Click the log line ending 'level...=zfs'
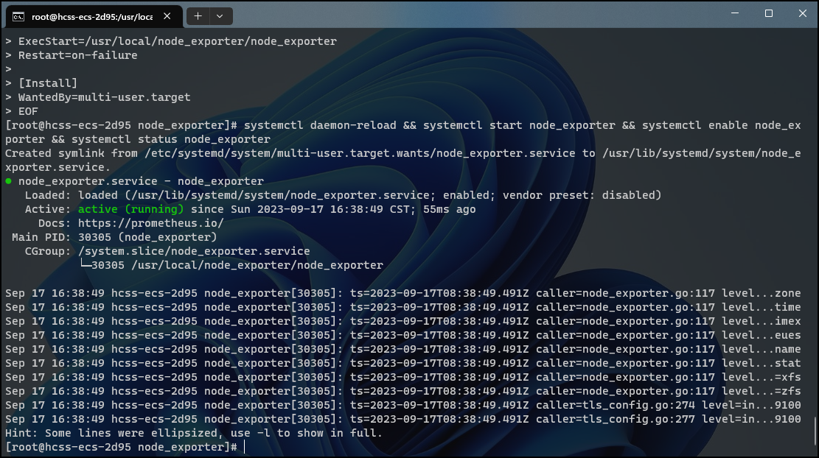This screenshot has height=458, width=819. tap(402, 391)
